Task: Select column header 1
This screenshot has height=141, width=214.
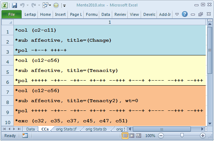Action: click(110, 22)
